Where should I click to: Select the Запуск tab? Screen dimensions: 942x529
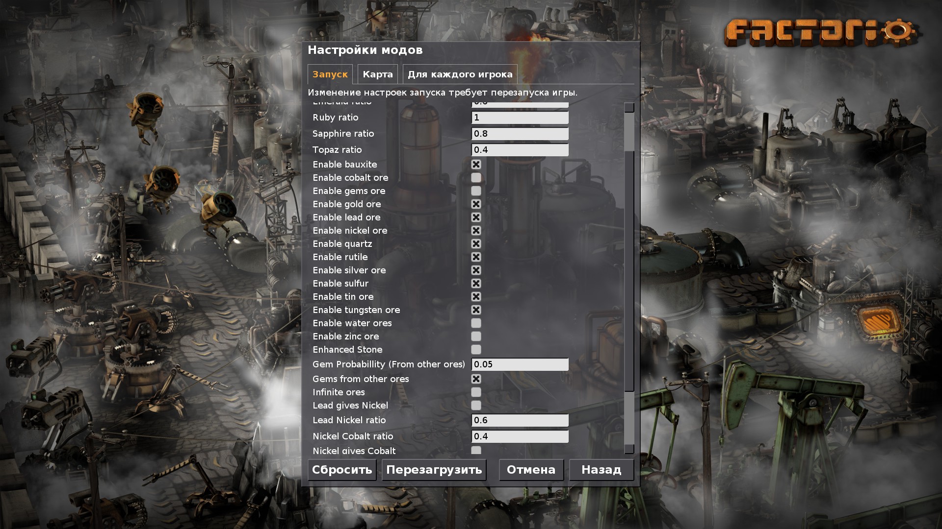pyautogui.click(x=330, y=74)
